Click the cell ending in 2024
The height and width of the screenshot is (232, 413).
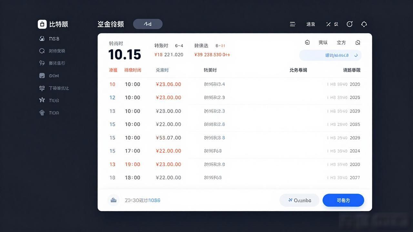pos(344,151)
